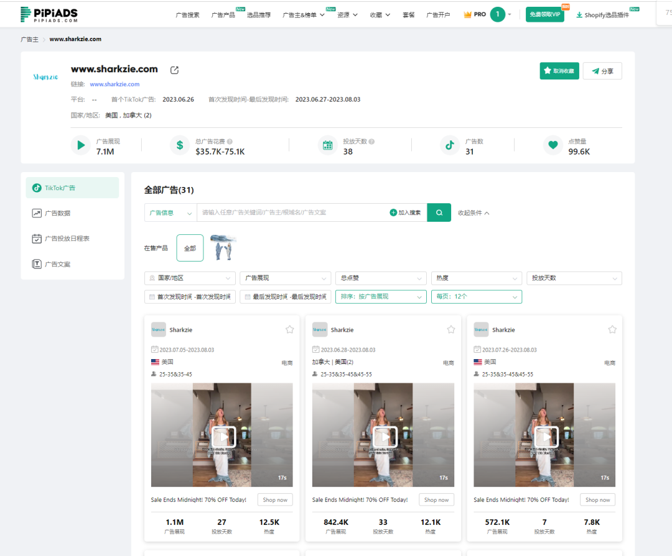Expand the 收藏 nav menu
Image resolution: width=672 pixels, height=556 pixels.
pos(380,15)
